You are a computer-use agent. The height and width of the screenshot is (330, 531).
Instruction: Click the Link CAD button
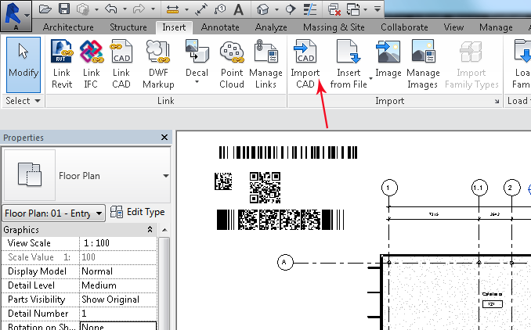pyautogui.click(x=121, y=64)
